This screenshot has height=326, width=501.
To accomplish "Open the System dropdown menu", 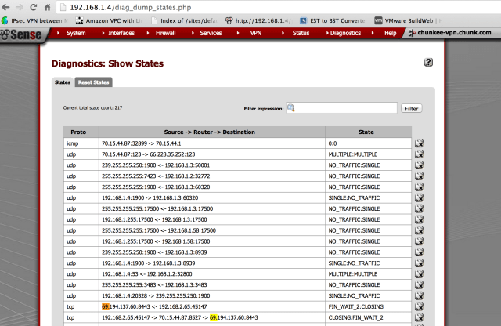I will (76, 33).
